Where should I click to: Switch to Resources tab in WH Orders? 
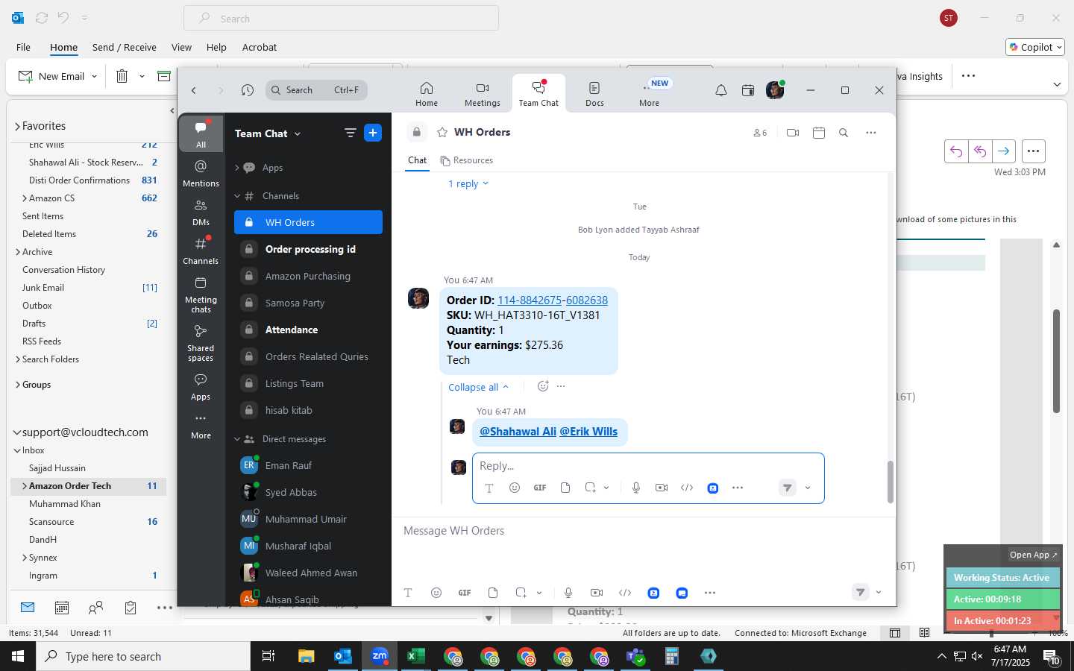pyautogui.click(x=467, y=160)
